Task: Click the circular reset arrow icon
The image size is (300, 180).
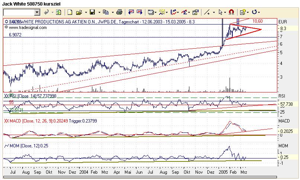Action: 254,12
